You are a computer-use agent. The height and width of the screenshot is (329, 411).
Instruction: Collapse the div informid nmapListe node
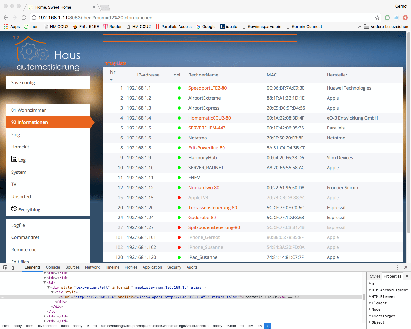click(48, 287)
